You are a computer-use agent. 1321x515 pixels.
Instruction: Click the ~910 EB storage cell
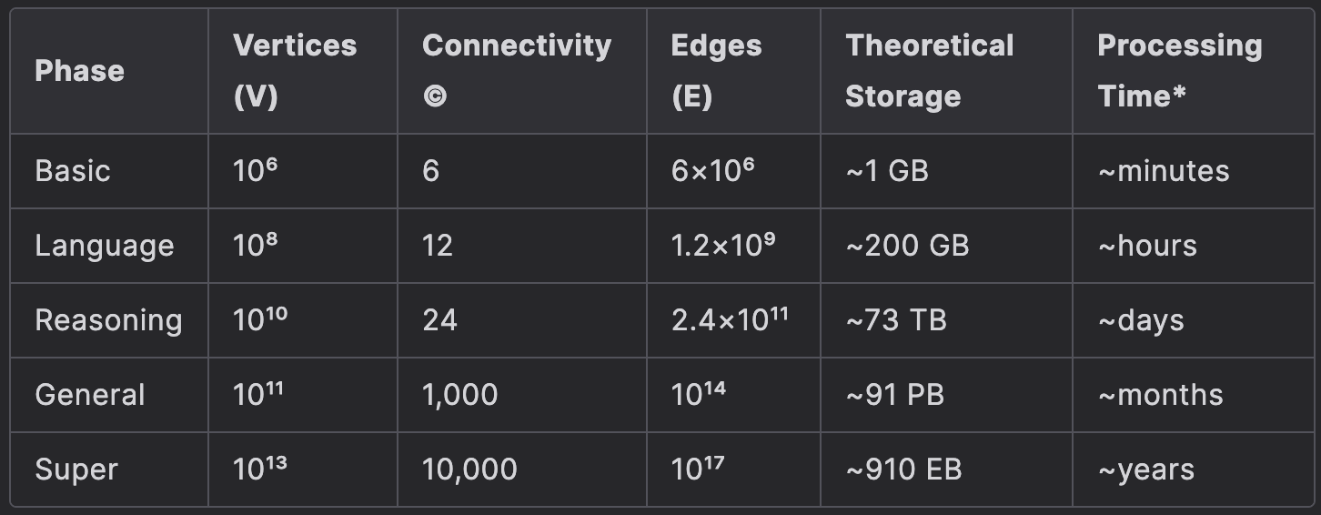click(x=903, y=470)
